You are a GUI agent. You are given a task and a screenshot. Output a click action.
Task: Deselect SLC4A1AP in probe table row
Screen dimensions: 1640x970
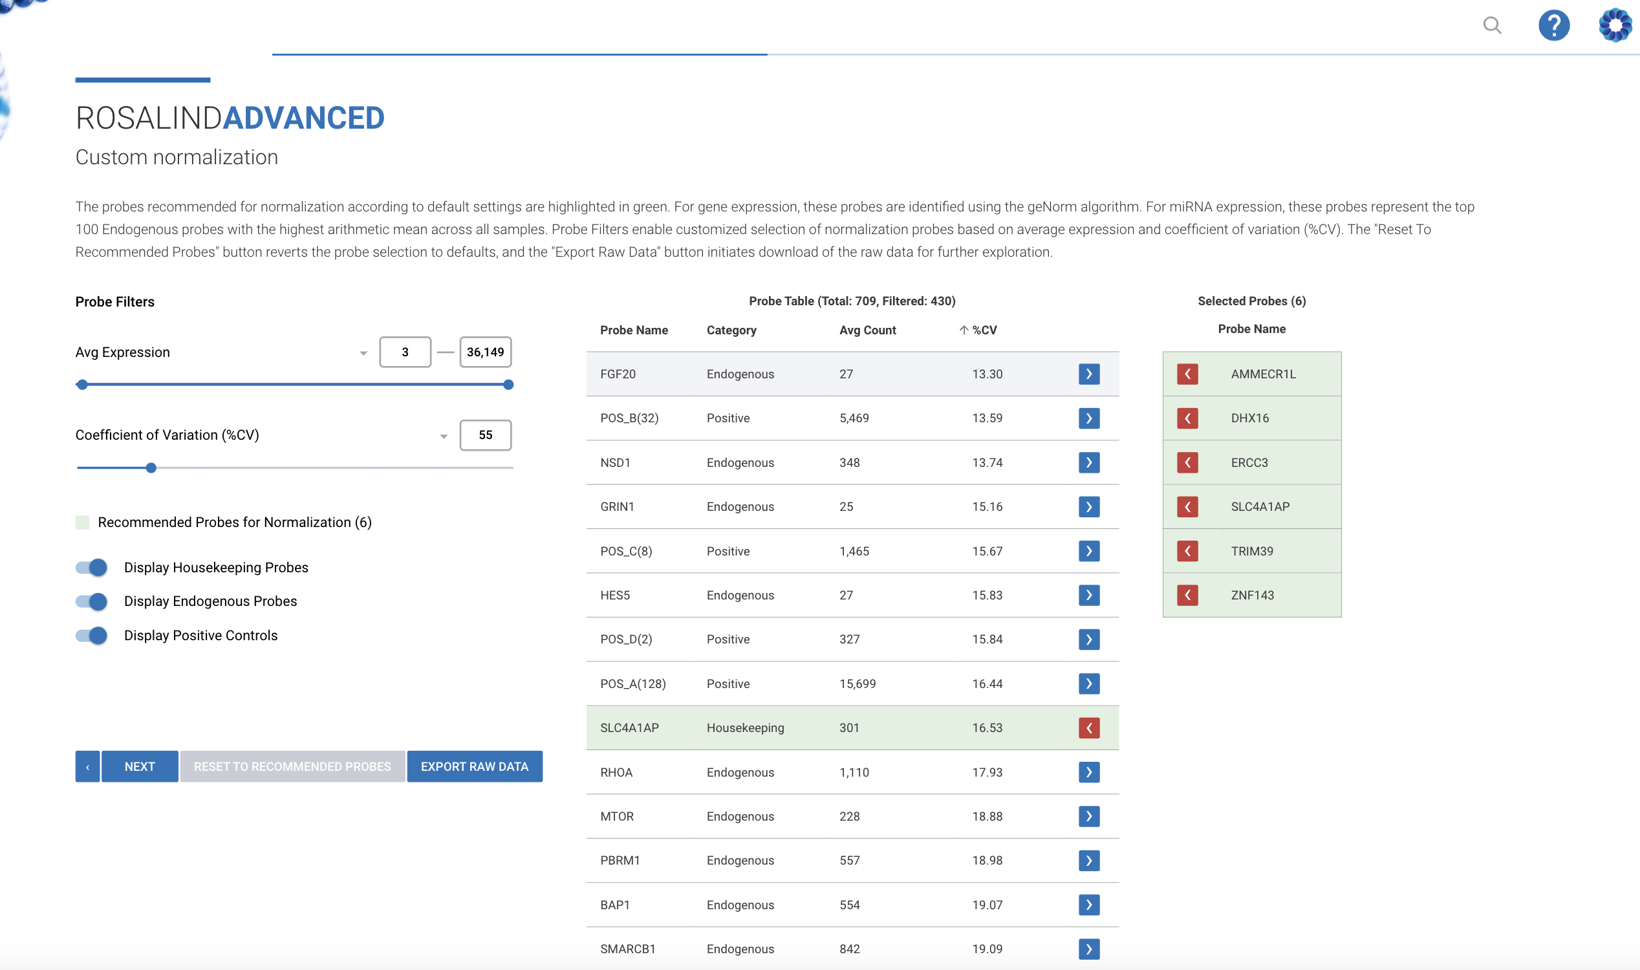(1088, 727)
